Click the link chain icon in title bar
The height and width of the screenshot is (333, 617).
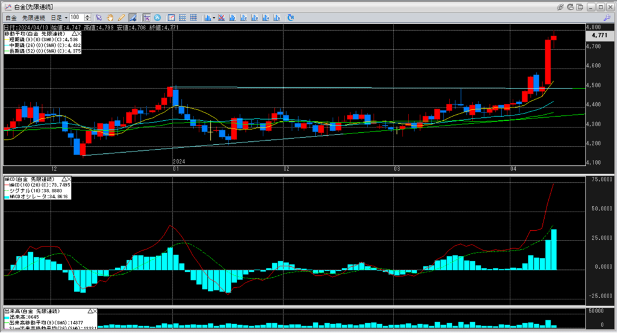[560, 7]
